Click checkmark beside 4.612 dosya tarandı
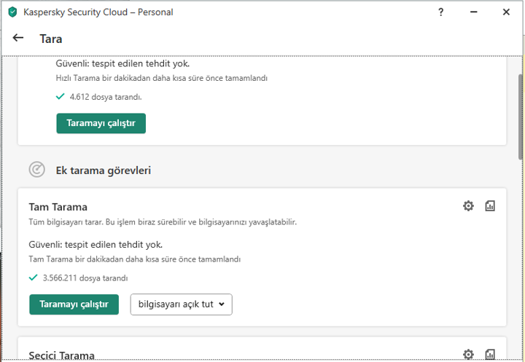Screen dimensions: 525x362 click(x=61, y=96)
